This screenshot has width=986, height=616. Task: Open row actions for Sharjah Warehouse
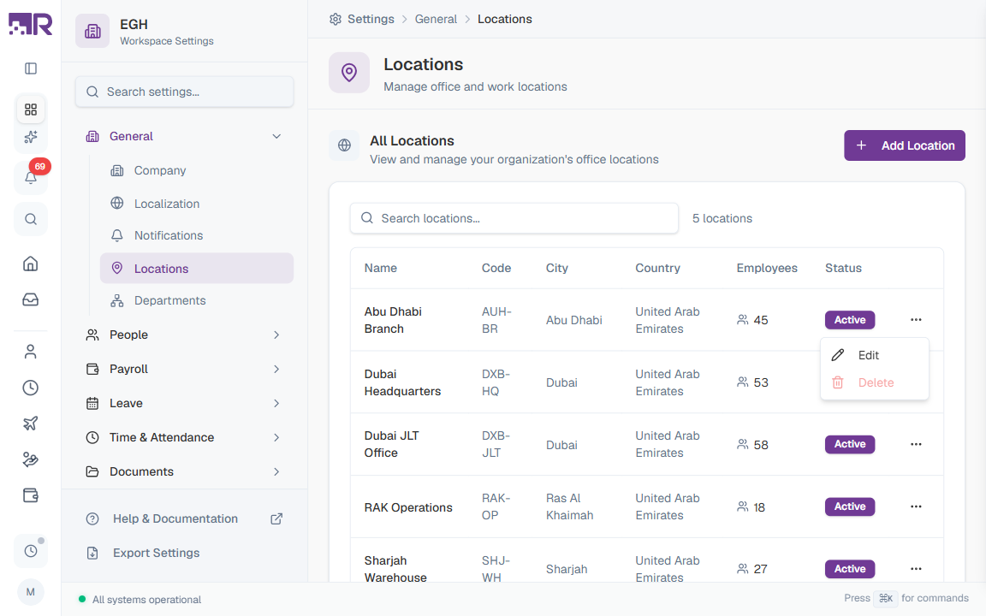pyautogui.click(x=916, y=569)
